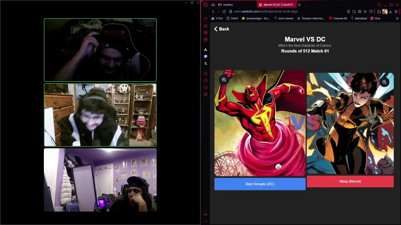Open the Channel 99 bookmark
This screenshot has height=225, width=401.
click(x=338, y=18)
